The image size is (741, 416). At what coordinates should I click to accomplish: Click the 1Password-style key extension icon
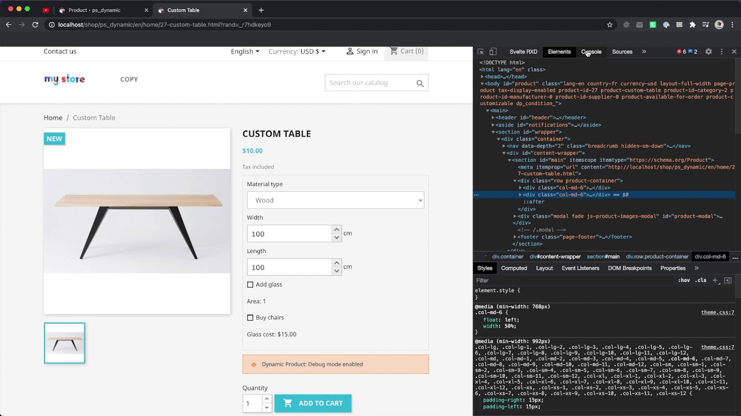[x=666, y=25]
